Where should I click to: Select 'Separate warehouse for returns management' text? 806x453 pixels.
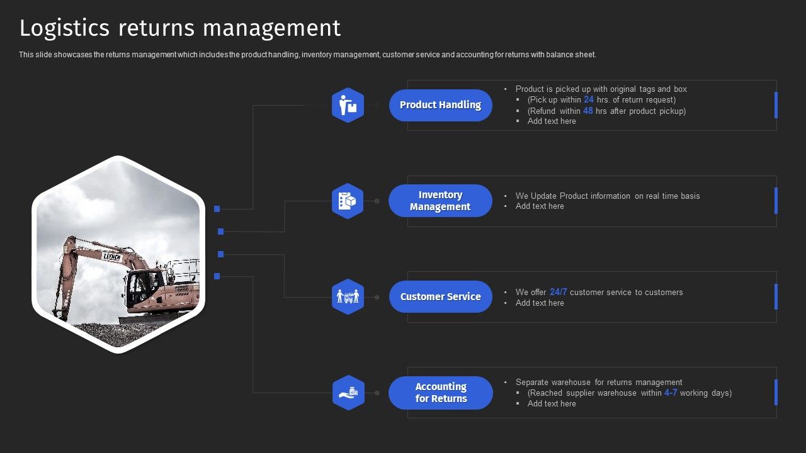tap(599, 382)
